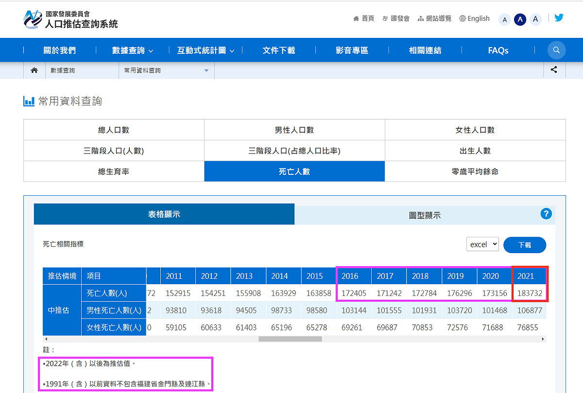Select the 出生人數 category
Viewport: 583px width, 393px height.
(x=475, y=151)
